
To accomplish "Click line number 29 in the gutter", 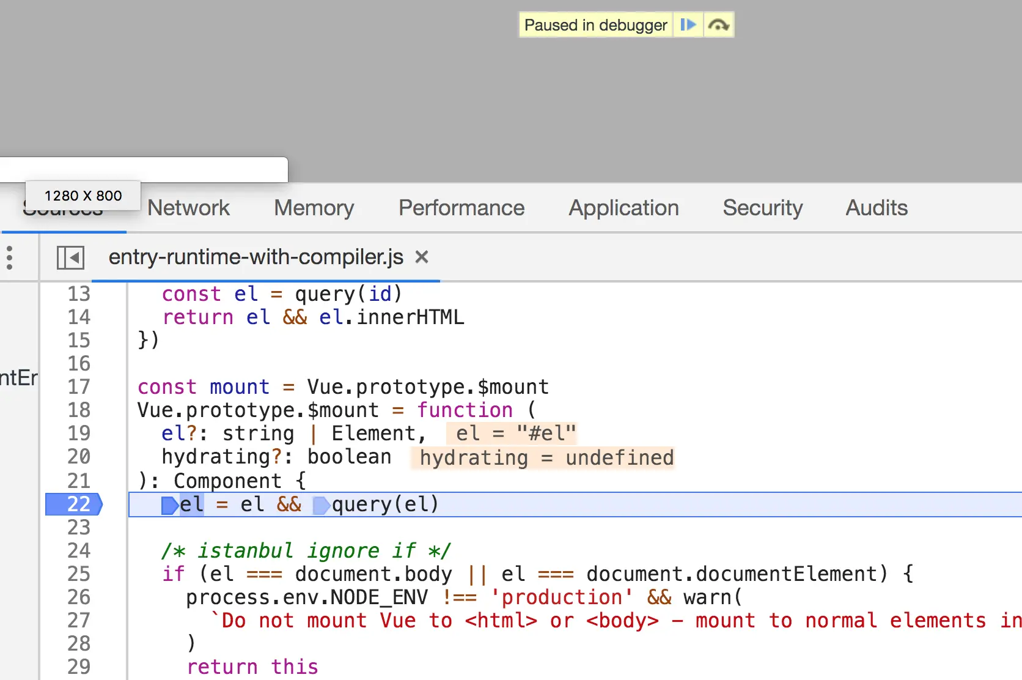I will [79, 667].
